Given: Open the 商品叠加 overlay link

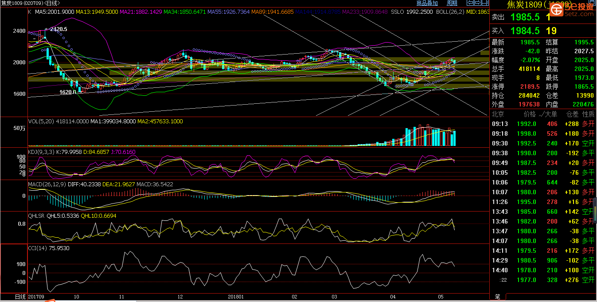Looking at the screenshot, I should tap(427, 3).
